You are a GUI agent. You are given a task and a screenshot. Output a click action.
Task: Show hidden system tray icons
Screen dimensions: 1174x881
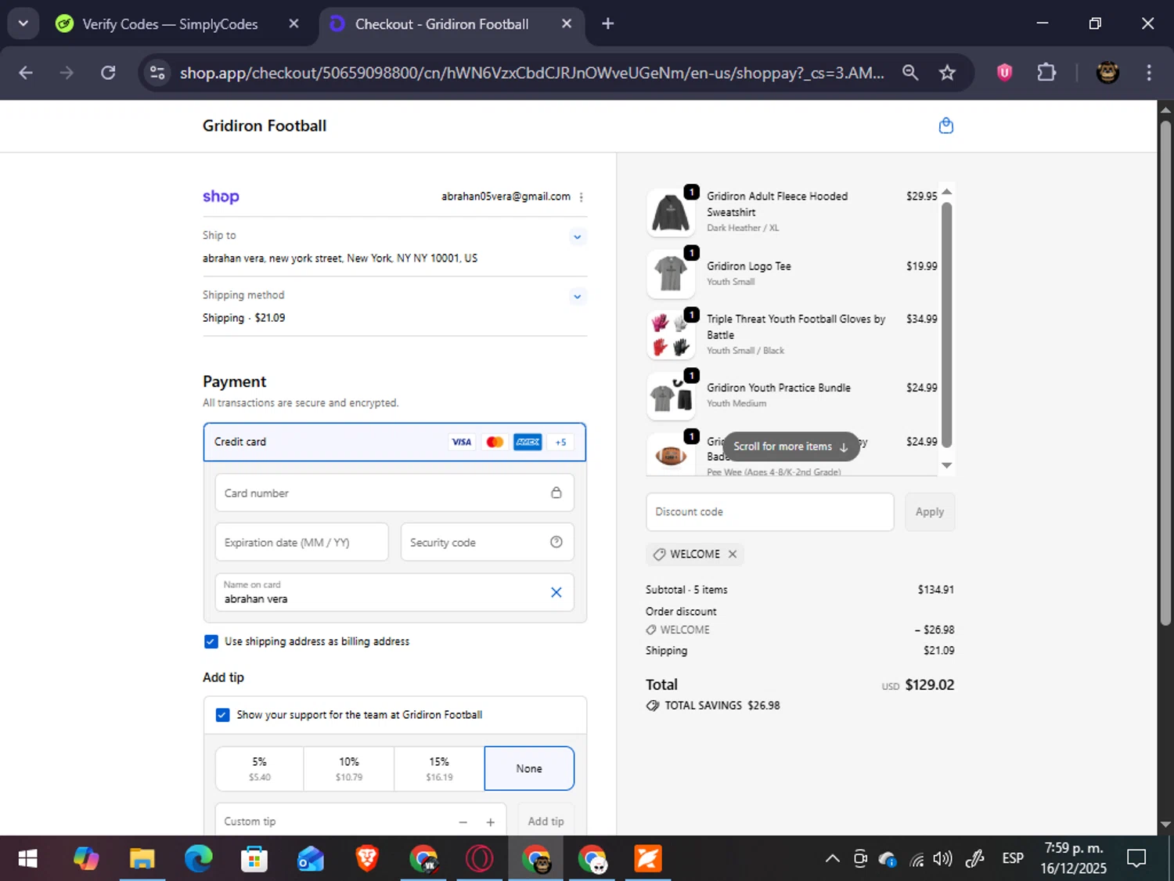coord(832,859)
